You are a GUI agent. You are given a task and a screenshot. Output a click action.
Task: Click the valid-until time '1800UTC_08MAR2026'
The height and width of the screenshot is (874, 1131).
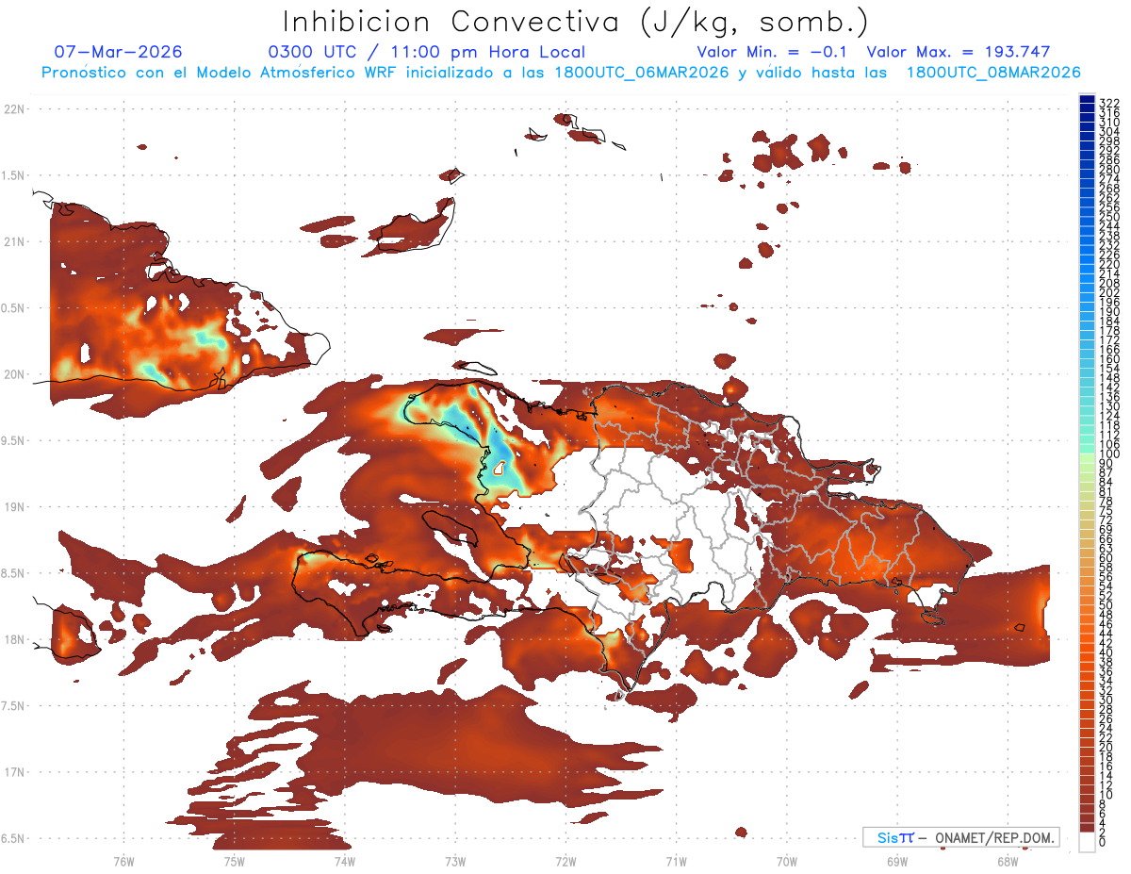[x=993, y=73]
